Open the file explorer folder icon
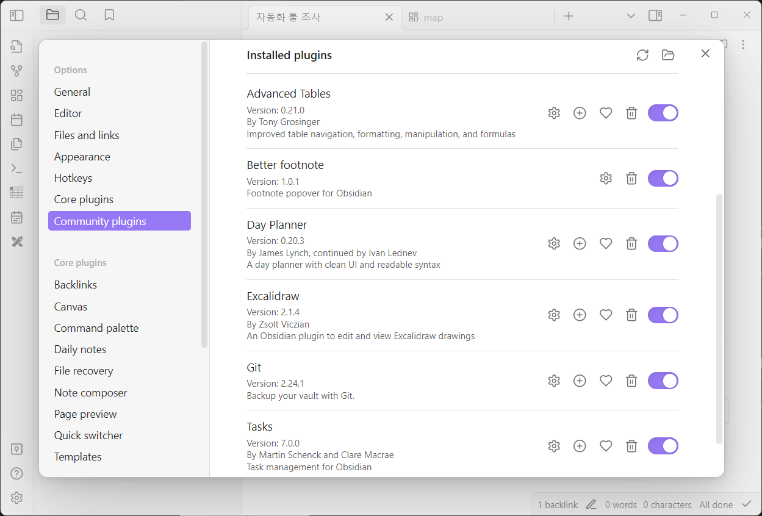 click(52, 15)
